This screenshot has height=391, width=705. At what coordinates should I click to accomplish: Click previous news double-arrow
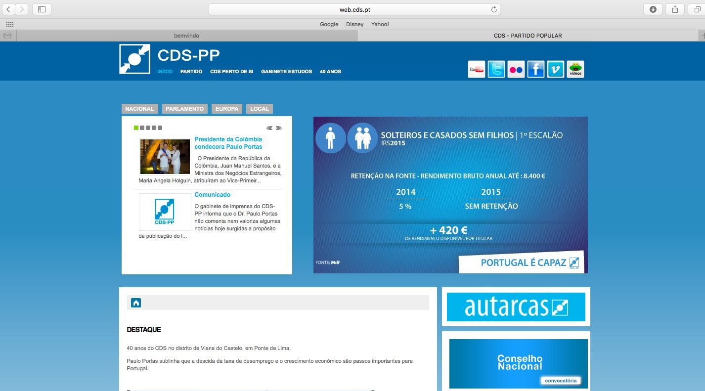point(269,128)
